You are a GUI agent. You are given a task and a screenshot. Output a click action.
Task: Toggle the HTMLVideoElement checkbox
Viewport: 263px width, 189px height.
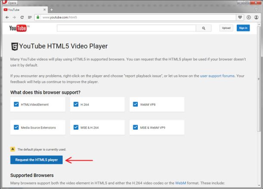[16, 104]
